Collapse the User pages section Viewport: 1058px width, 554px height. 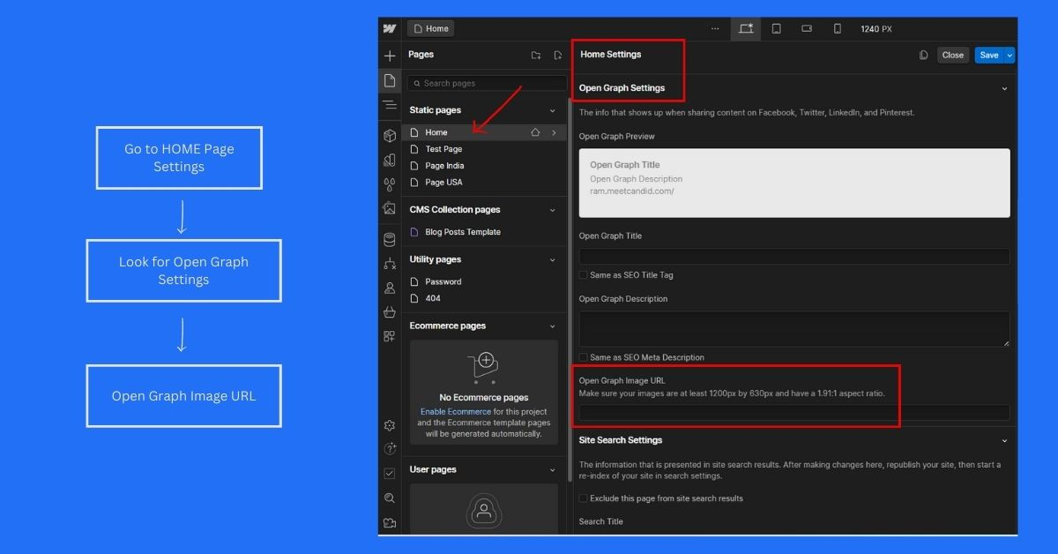tap(553, 469)
